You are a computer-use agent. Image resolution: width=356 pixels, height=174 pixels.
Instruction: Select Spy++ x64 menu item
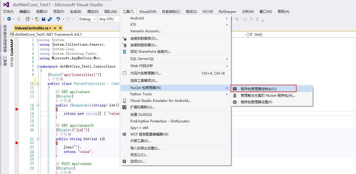pyautogui.click(x=176, y=128)
